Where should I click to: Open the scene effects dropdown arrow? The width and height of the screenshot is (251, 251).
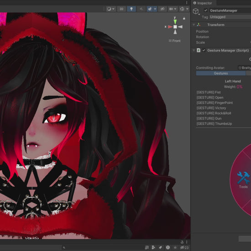click(x=155, y=9)
